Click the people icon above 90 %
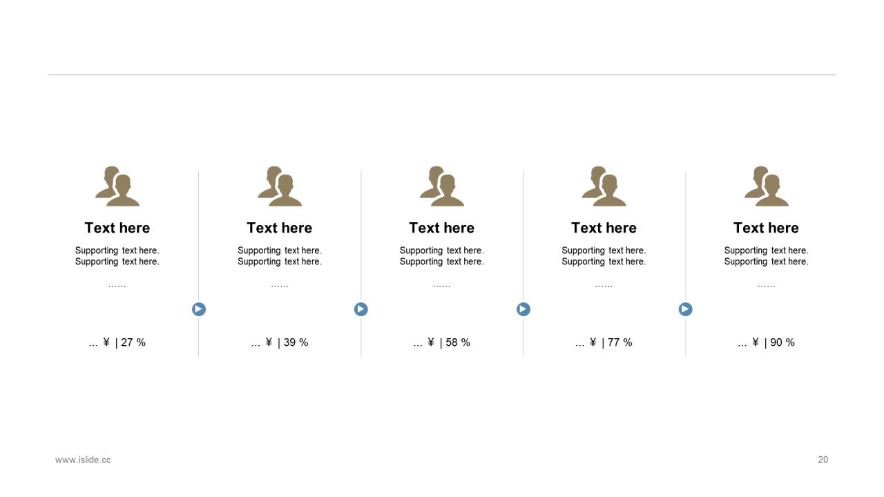The height and width of the screenshot is (497, 884). tap(767, 186)
